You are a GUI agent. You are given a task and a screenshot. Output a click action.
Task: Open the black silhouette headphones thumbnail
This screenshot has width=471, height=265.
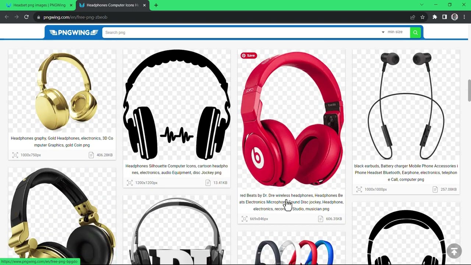177,105
